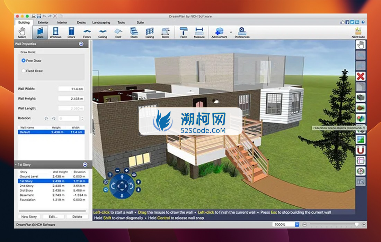Choose the Doors tool
Viewport: 381px width, 242px height.
pyautogui.click(x=71, y=32)
